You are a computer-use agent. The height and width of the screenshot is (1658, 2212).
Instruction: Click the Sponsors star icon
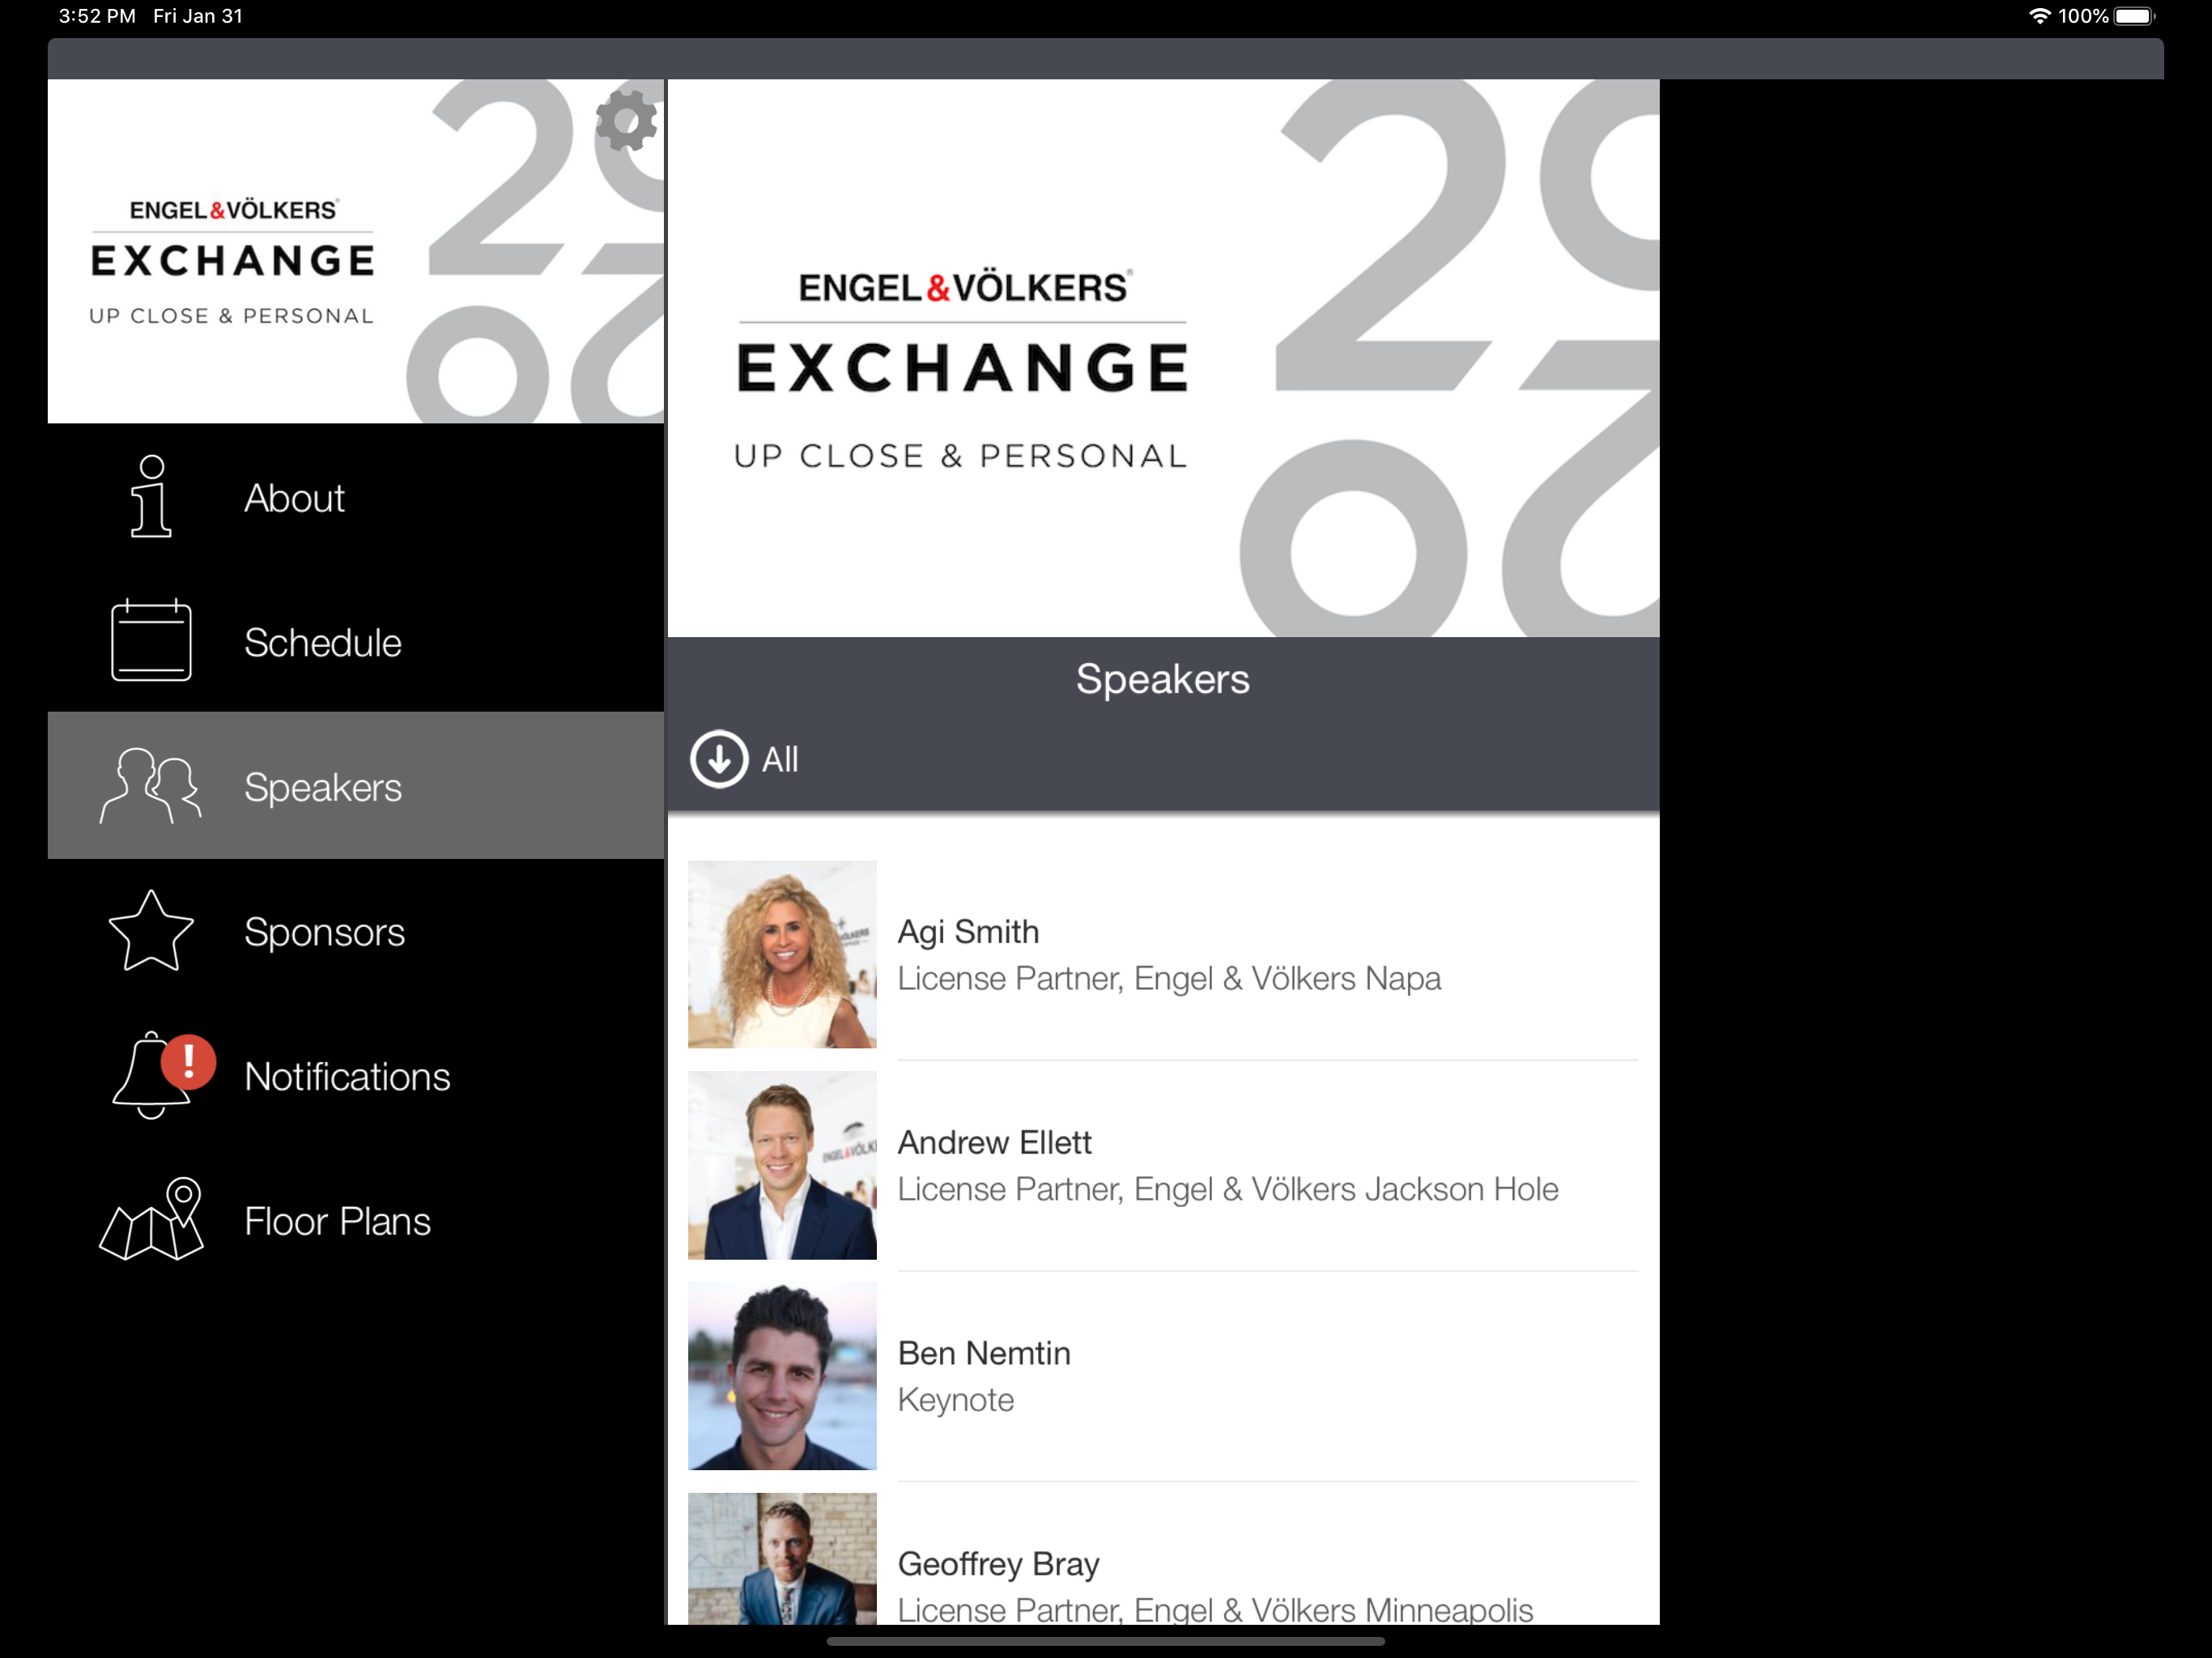[x=151, y=931]
